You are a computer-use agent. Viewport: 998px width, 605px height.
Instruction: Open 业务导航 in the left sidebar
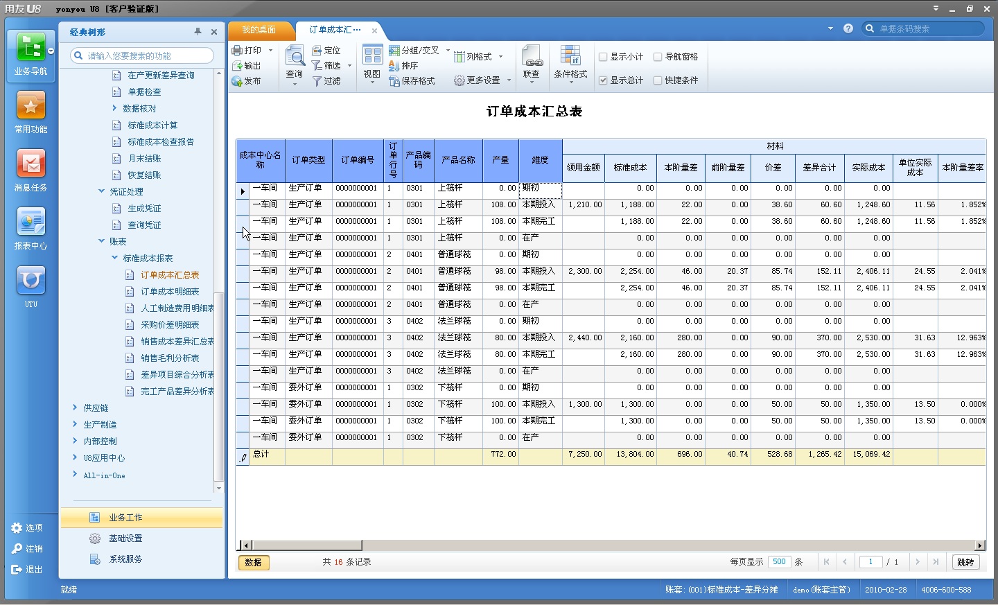point(30,54)
